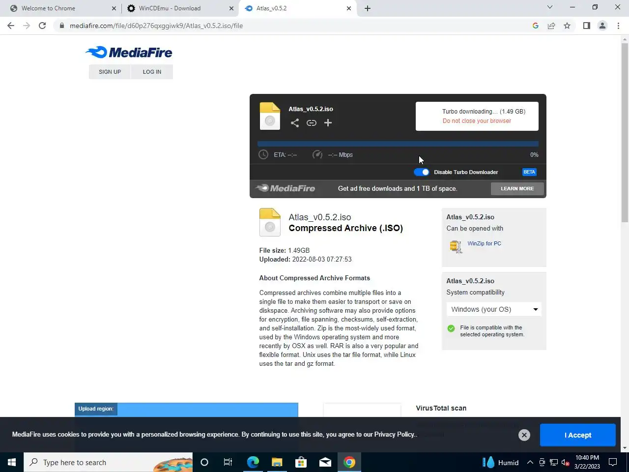Open Chrome three-dot menu

[x=618, y=26]
